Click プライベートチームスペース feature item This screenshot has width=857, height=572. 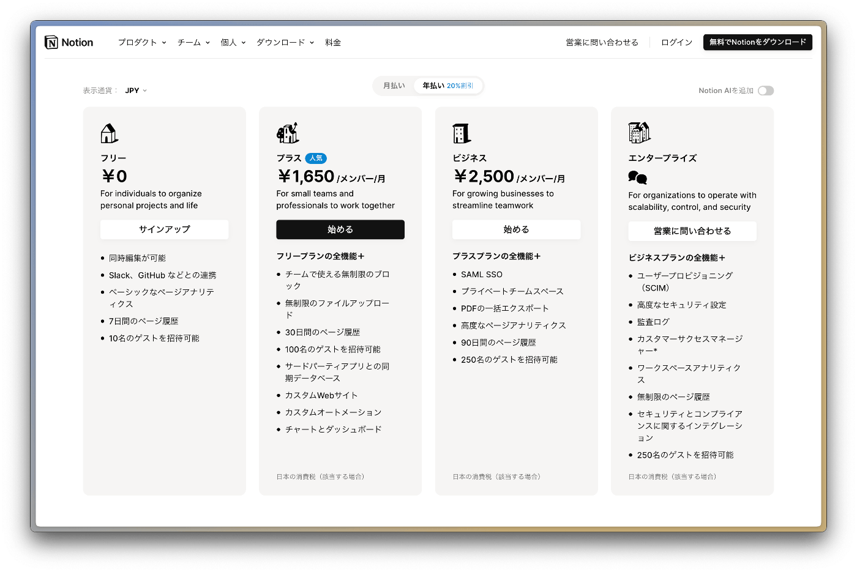click(512, 291)
